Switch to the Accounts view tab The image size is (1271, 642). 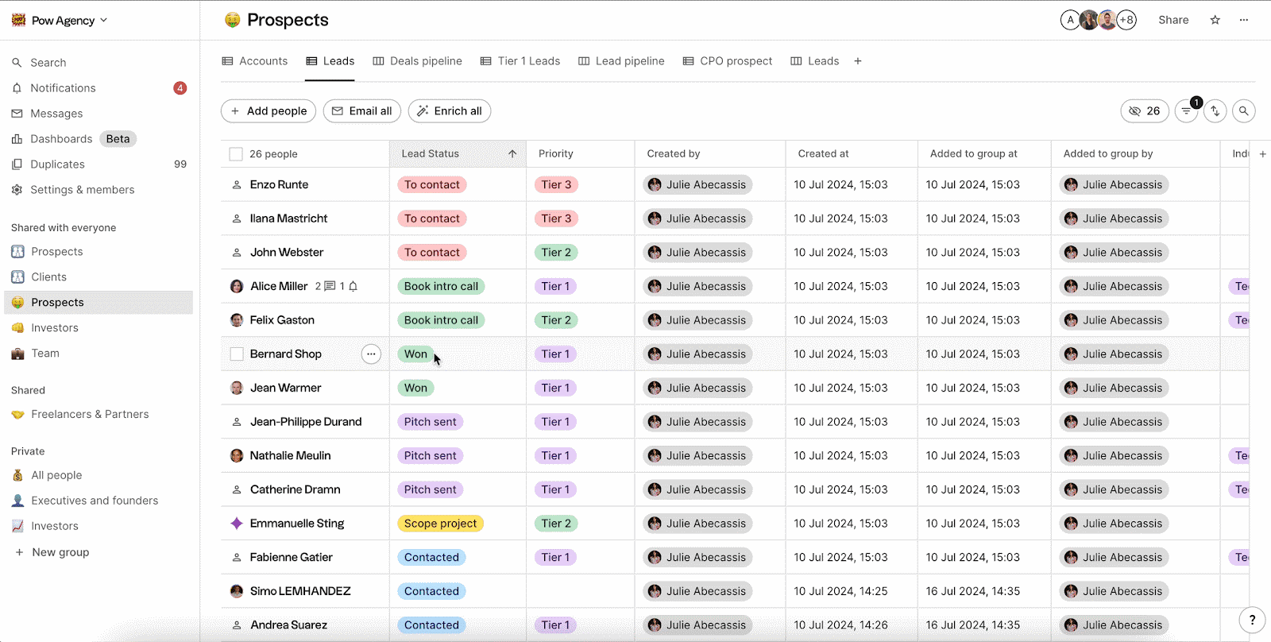255,61
